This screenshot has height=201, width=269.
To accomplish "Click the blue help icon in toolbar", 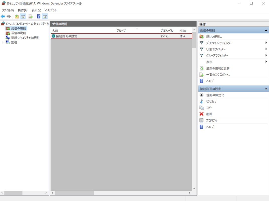I will click(x=39, y=17).
